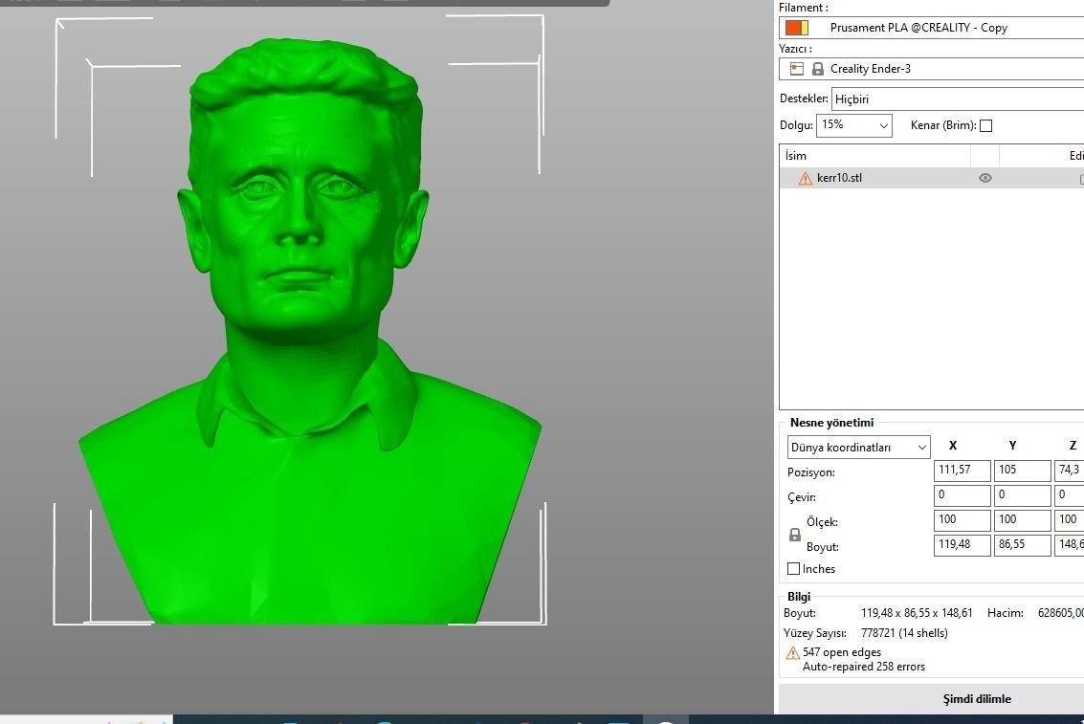The width and height of the screenshot is (1084, 724).
Task: Click the Pozisyon Y field with 105
Action: pos(1023,471)
